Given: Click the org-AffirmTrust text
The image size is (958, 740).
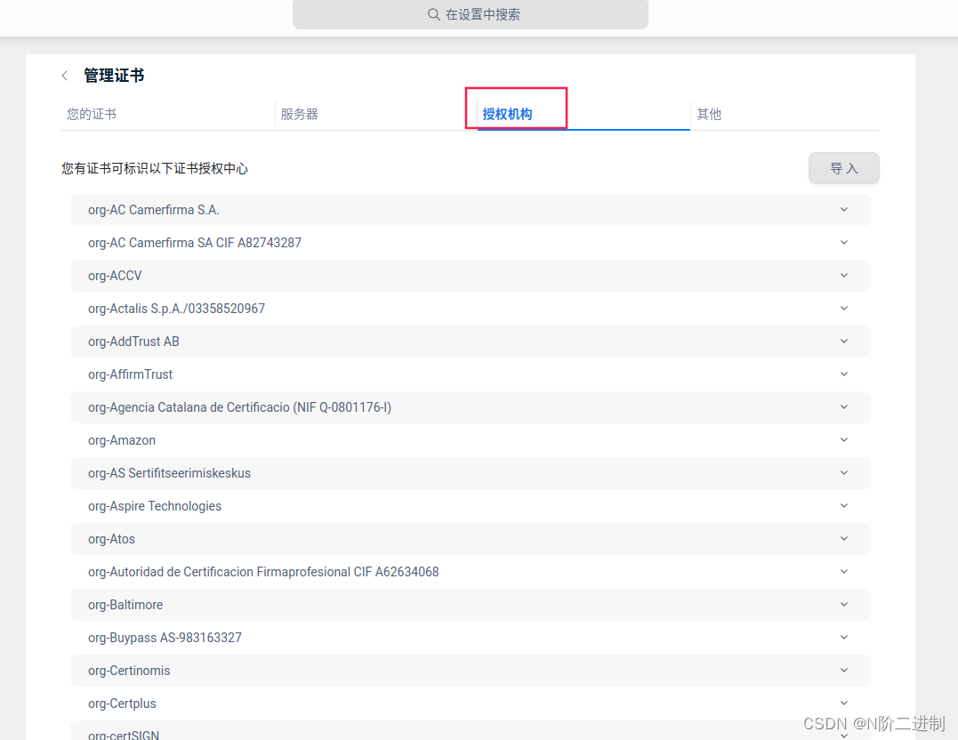Looking at the screenshot, I should 130,374.
